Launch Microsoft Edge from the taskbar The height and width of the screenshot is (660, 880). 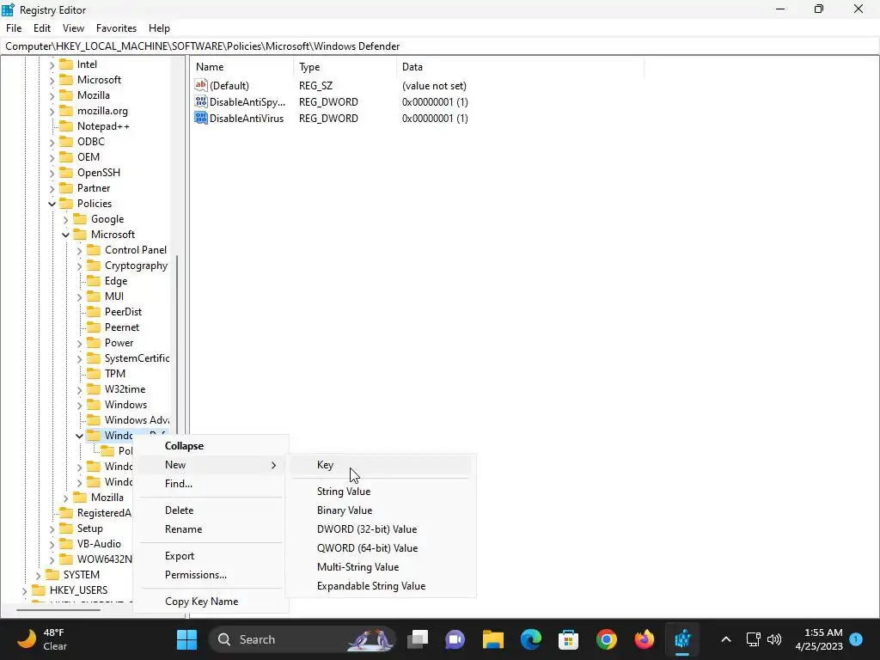[530, 639]
